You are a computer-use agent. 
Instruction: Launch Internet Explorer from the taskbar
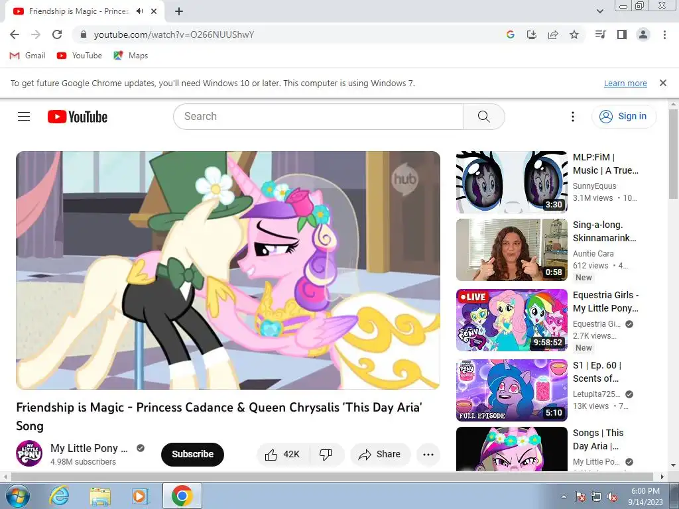pyautogui.click(x=59, y=496)
